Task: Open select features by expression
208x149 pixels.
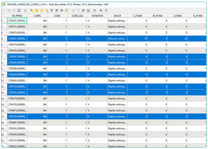Action: (32, 11)
